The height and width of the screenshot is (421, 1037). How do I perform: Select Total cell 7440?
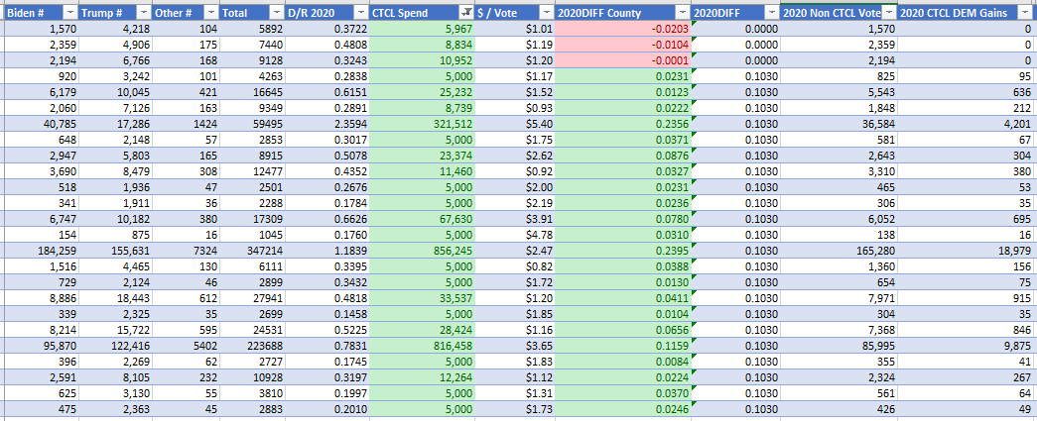pyautogui.click(x=252, y=45)
